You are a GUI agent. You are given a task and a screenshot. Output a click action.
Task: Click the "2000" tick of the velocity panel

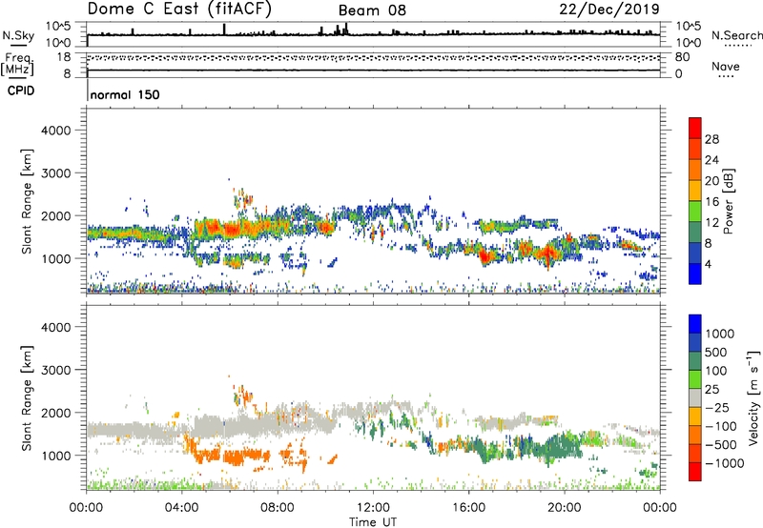[56, 413]
